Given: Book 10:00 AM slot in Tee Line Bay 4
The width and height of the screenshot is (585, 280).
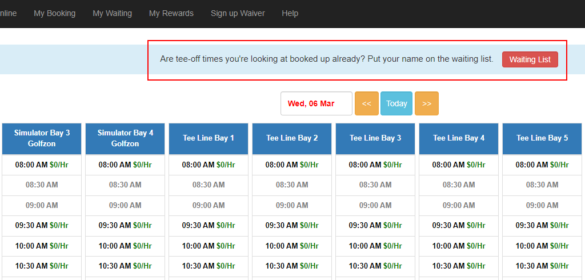Looking at the screenshot, I should (459, 246).
